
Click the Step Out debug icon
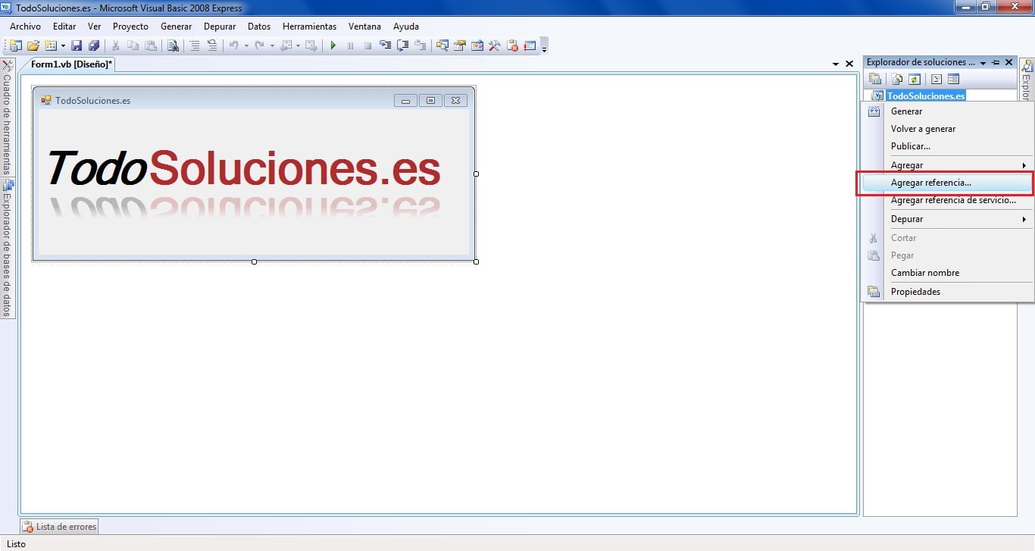[420, 45]
